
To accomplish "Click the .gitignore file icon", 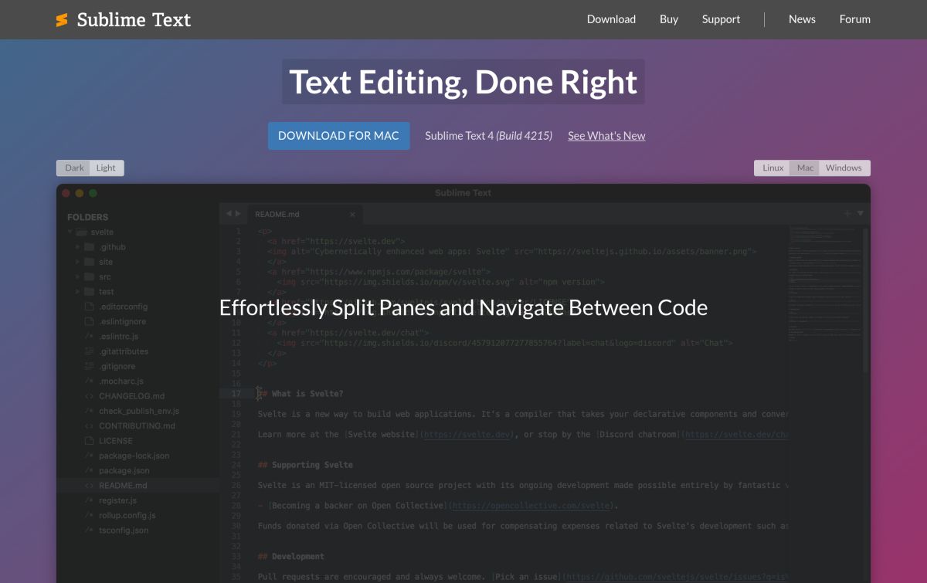I will click(90, 366).
